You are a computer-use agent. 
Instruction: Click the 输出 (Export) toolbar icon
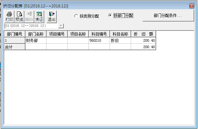click(29, 16)
